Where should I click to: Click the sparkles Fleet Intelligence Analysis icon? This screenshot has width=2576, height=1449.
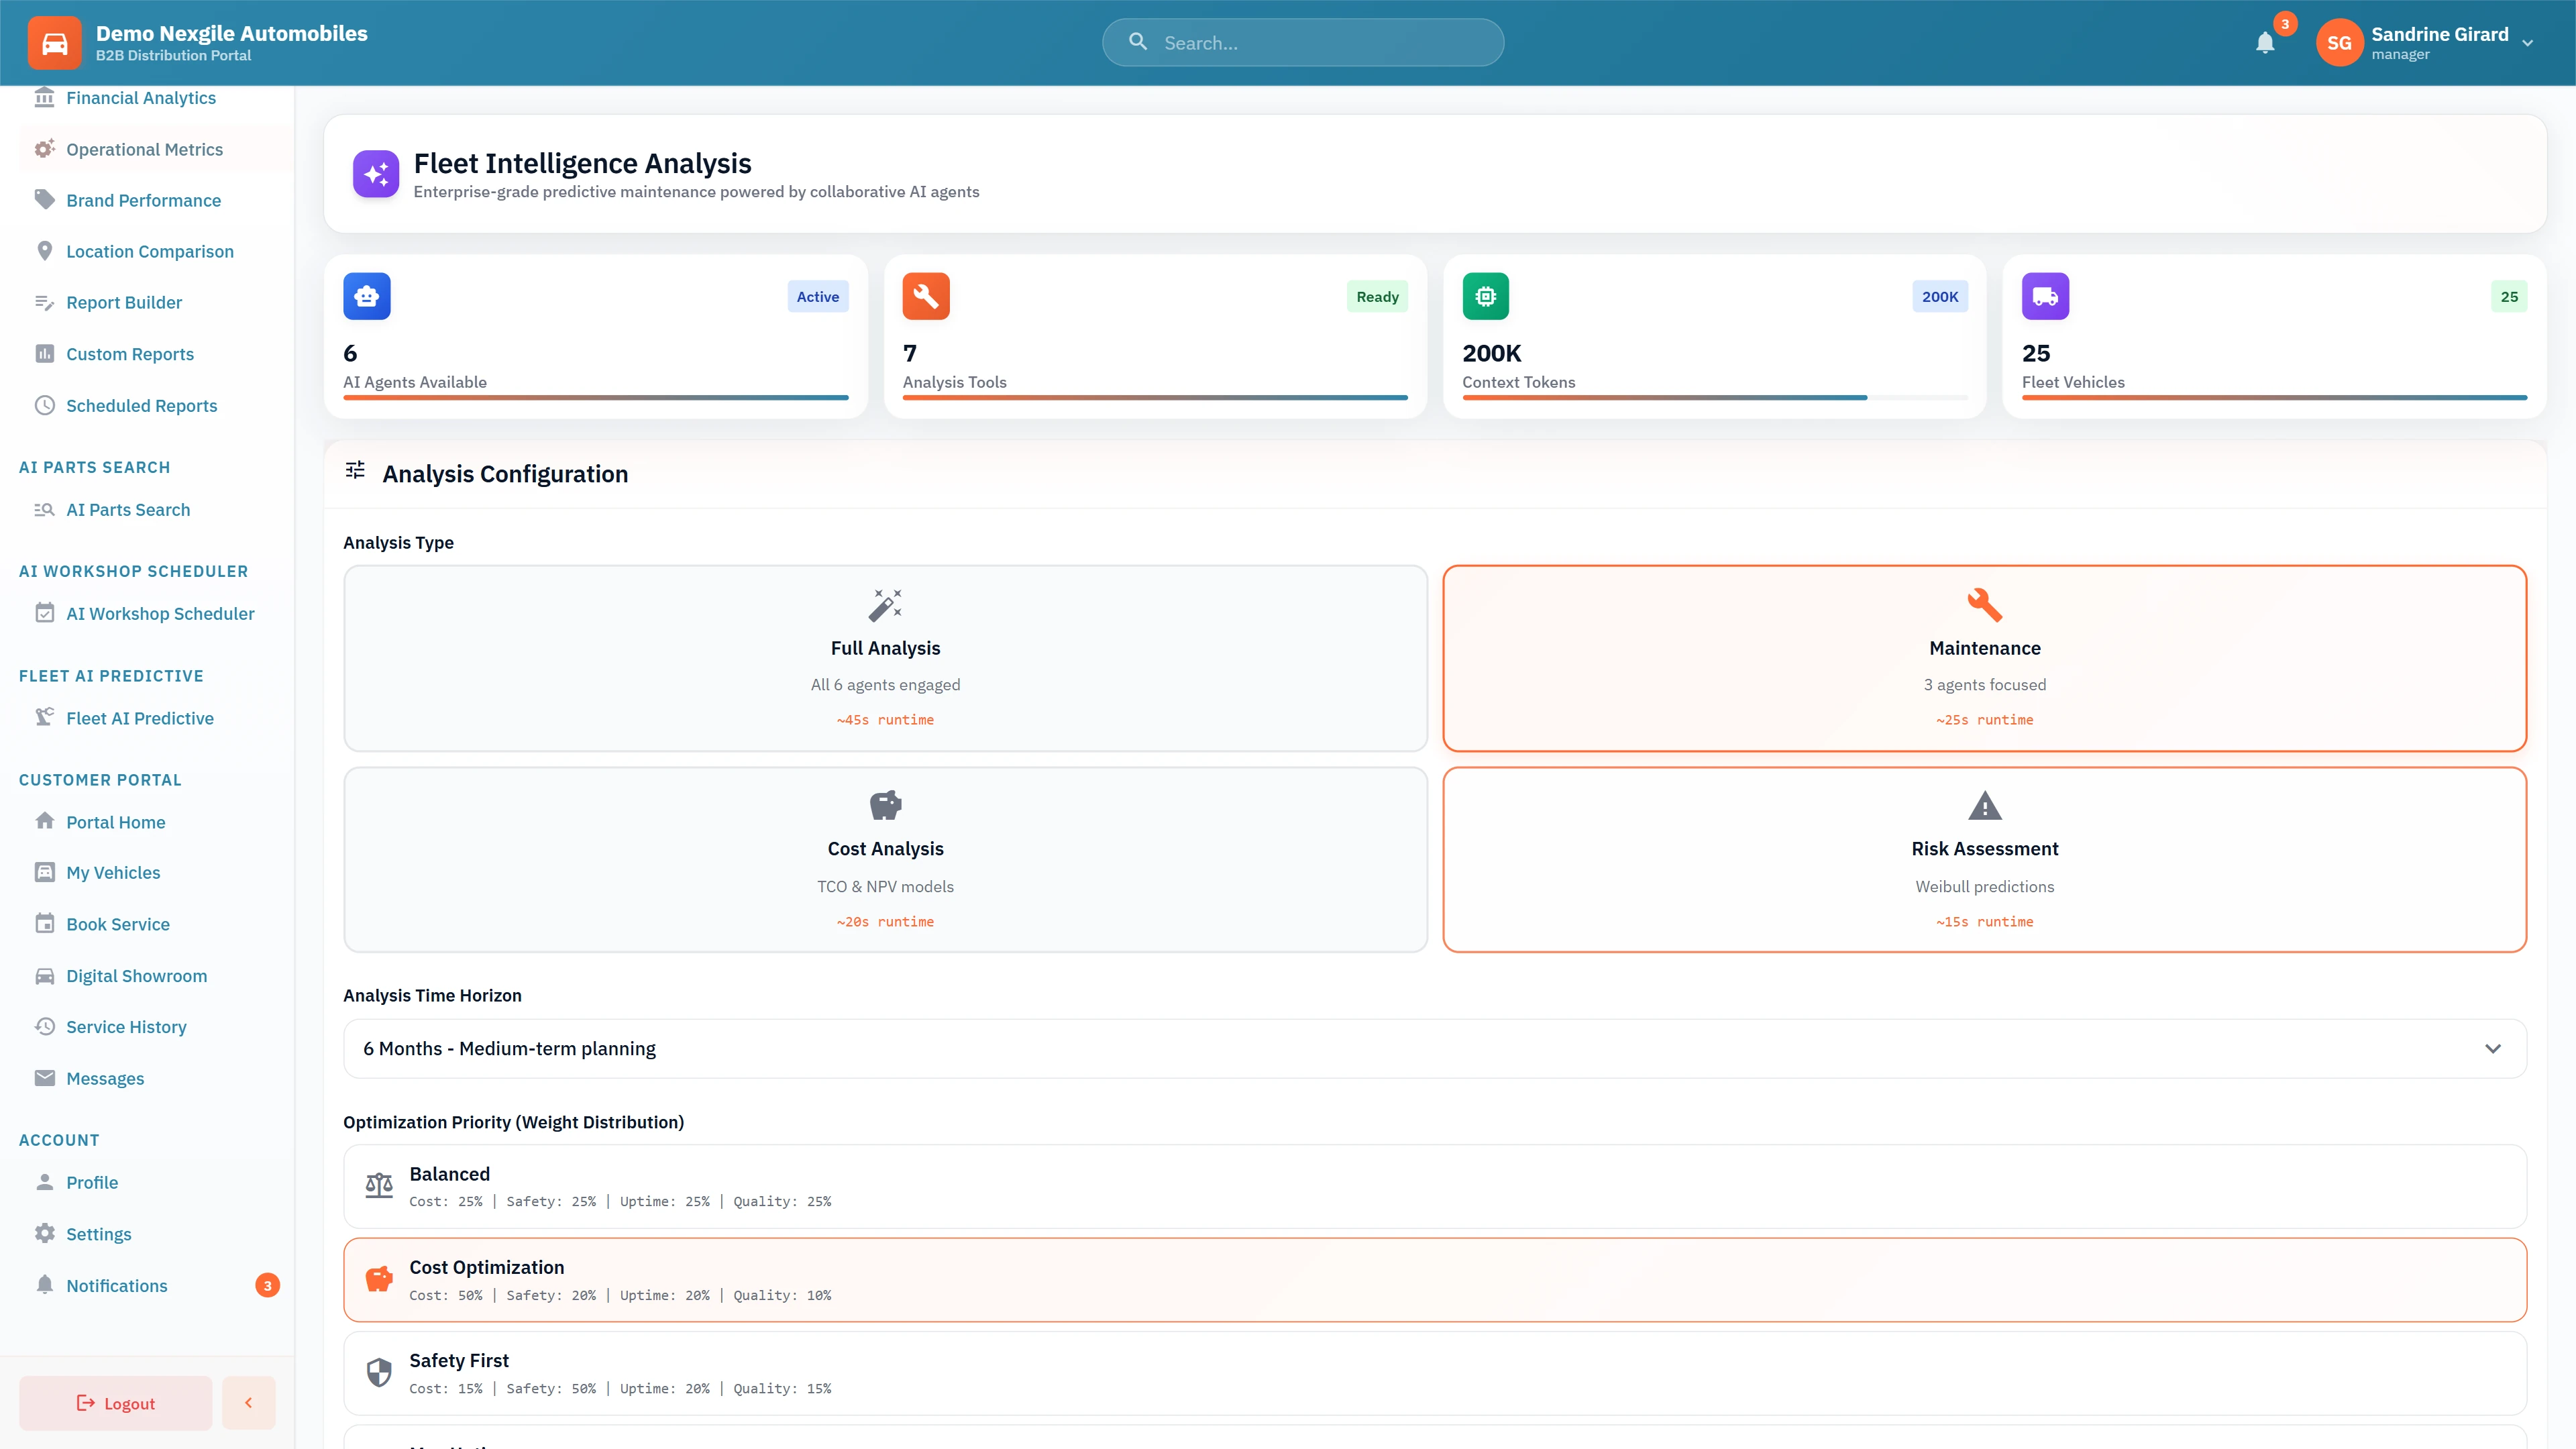coord(376,173)
